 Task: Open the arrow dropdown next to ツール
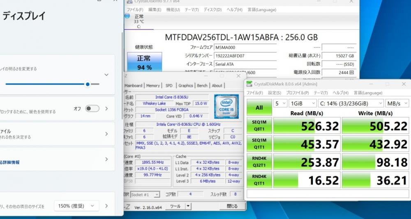[x=188, y=206]
